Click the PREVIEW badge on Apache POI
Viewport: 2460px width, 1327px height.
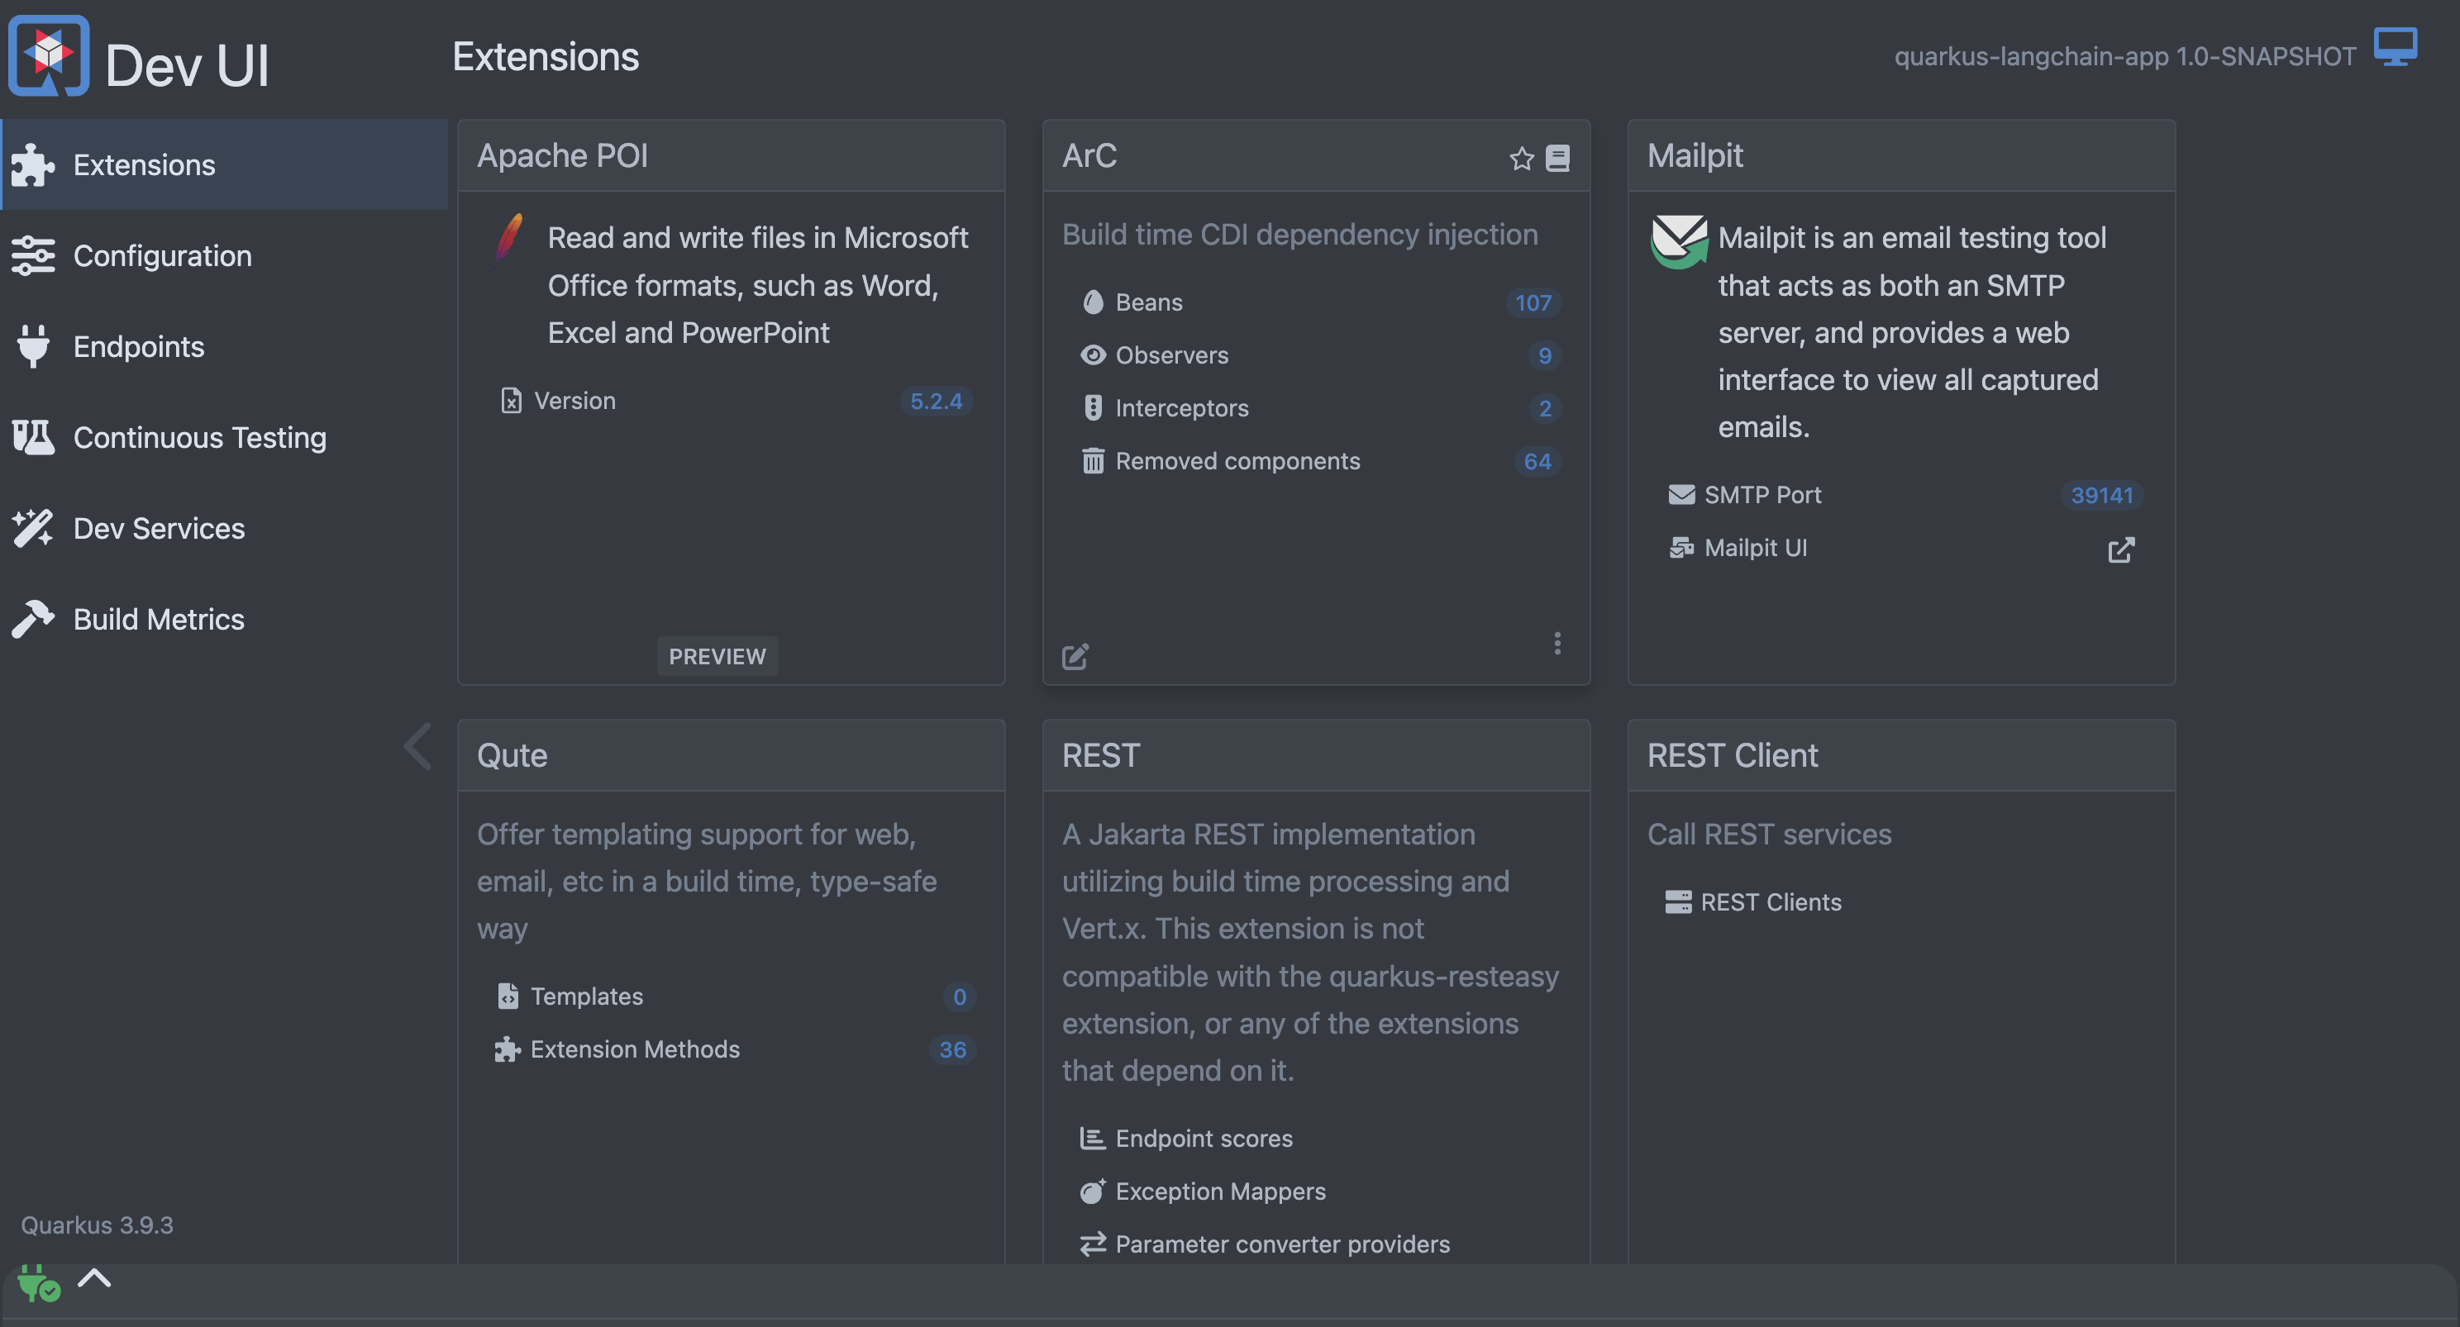tap(717, 657)
